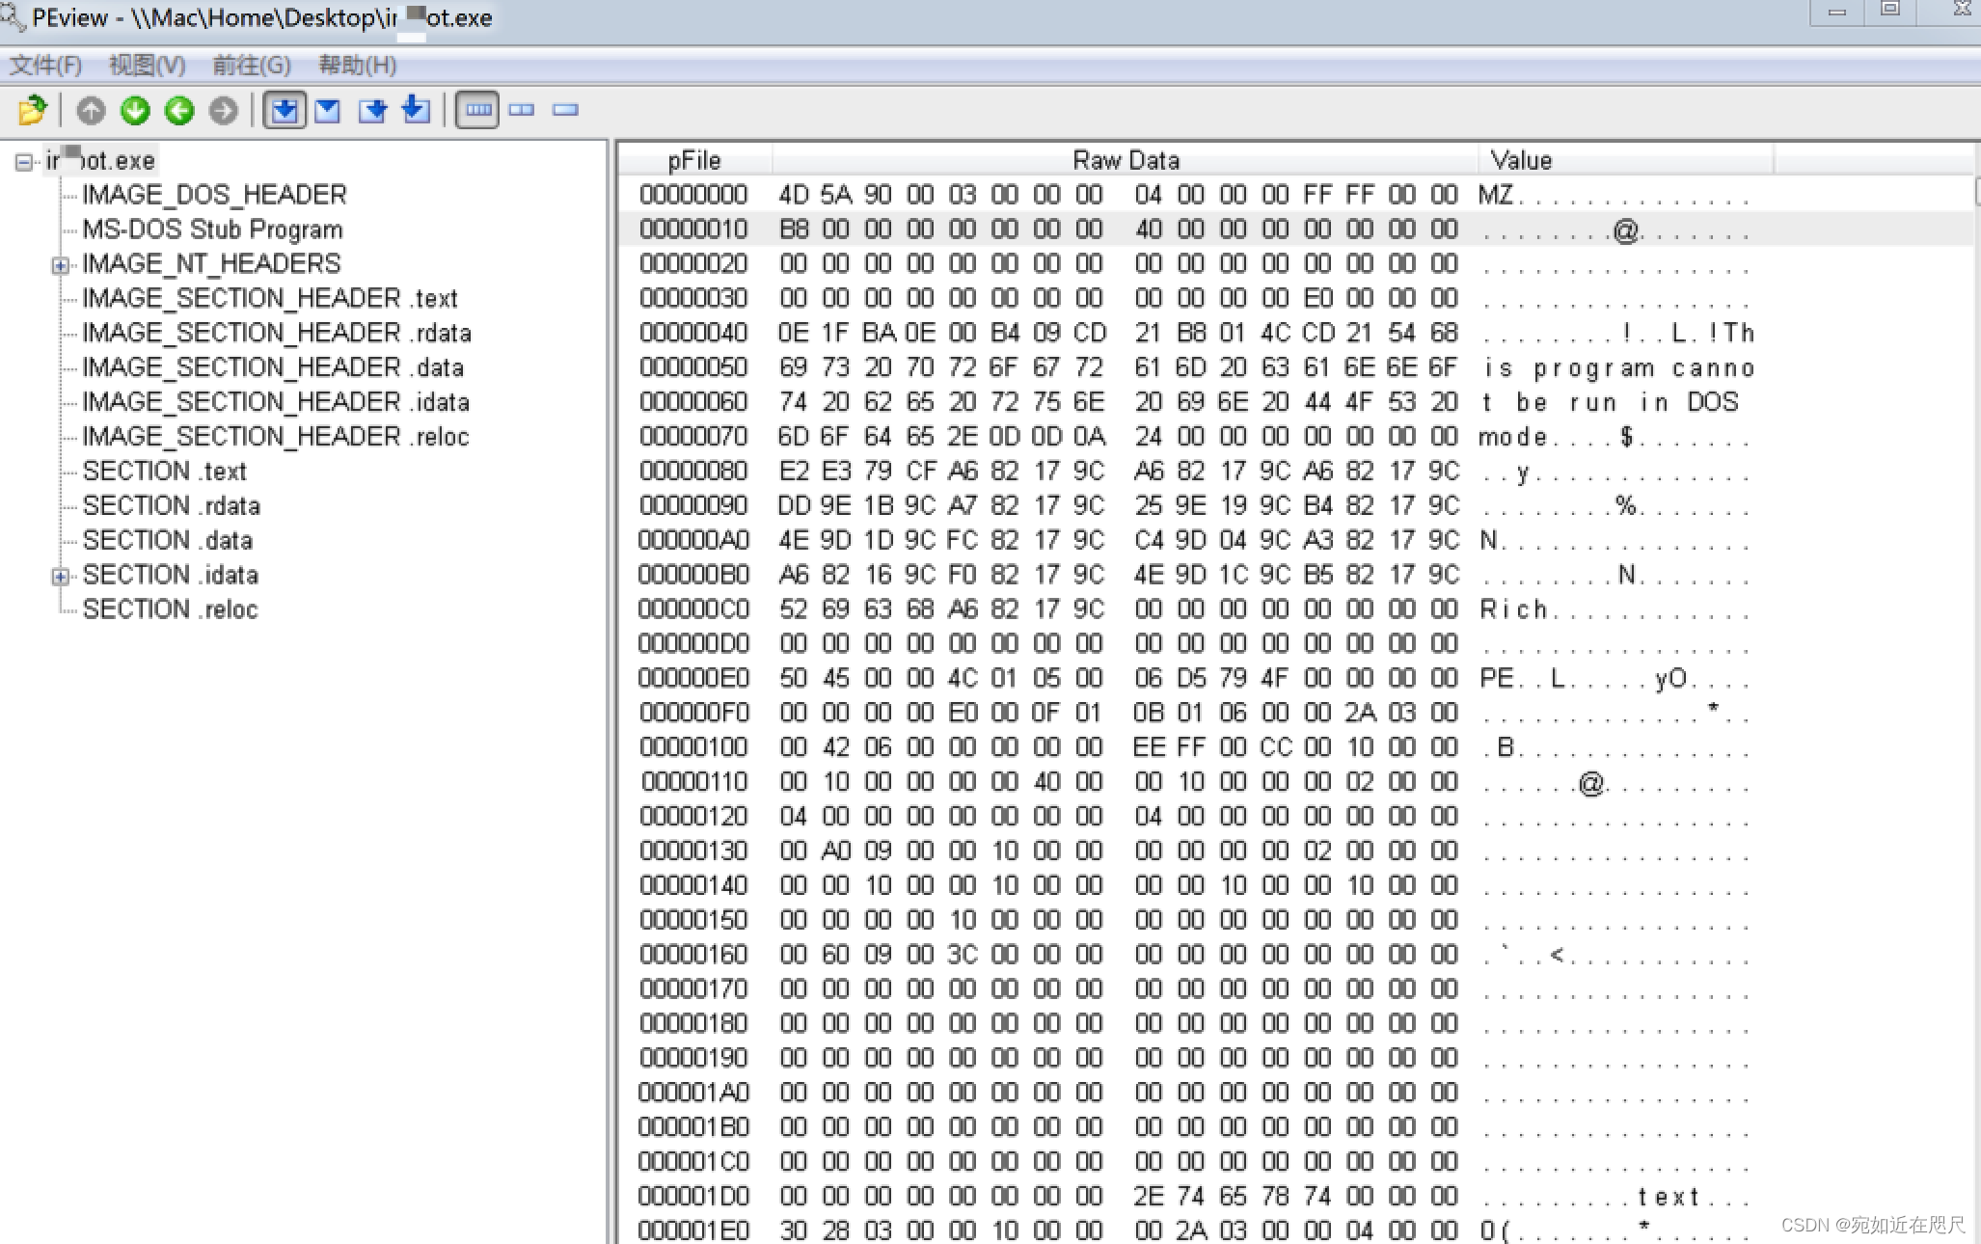Image resolution: width=1981 pixels, height=1244 pixels.
Task: Toggle the two-segment word view button
Action: (x=522, y=110)
